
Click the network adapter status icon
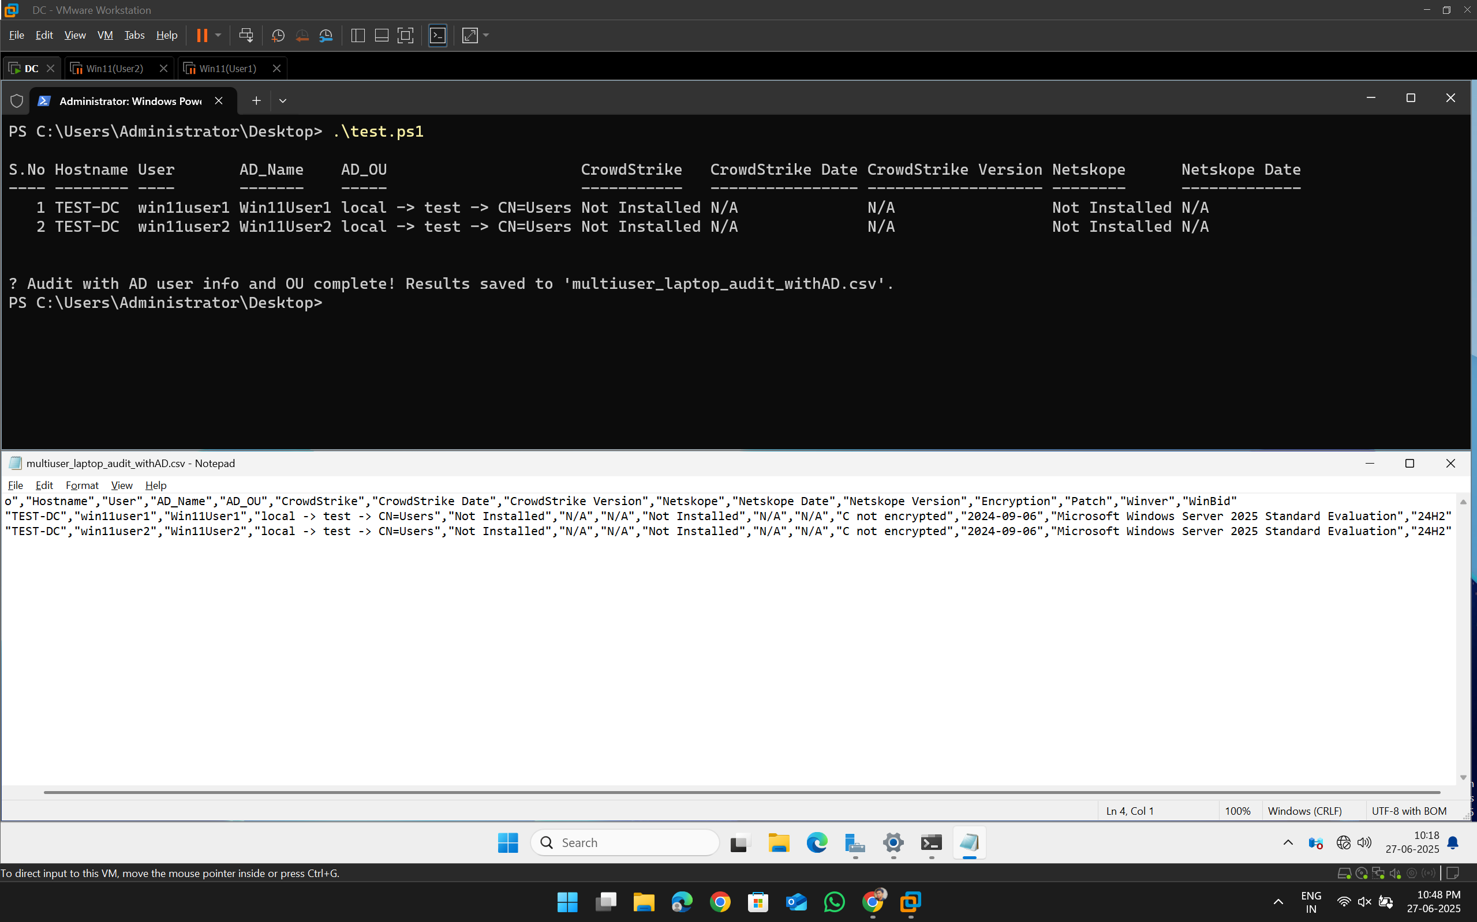pyautogui.click(x=1379, y=872)
